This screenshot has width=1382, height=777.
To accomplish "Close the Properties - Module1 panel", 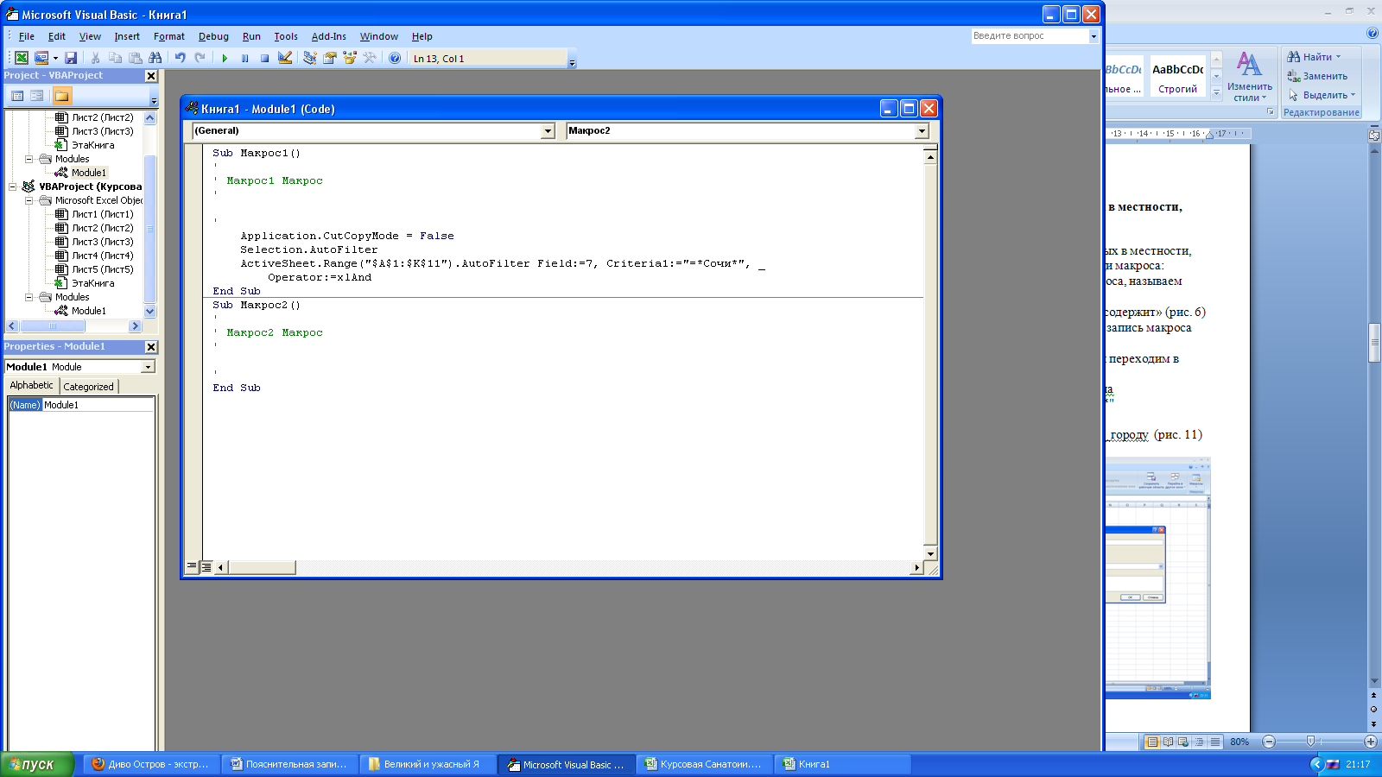I will point(151,347).
